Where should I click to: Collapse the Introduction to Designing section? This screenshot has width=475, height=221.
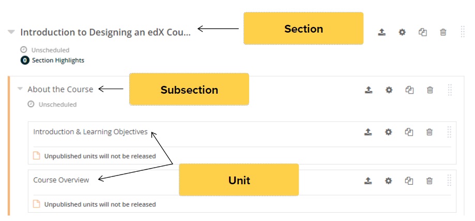(x=11, y=32)
